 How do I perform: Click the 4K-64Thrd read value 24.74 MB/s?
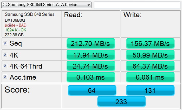coord(91,66)
